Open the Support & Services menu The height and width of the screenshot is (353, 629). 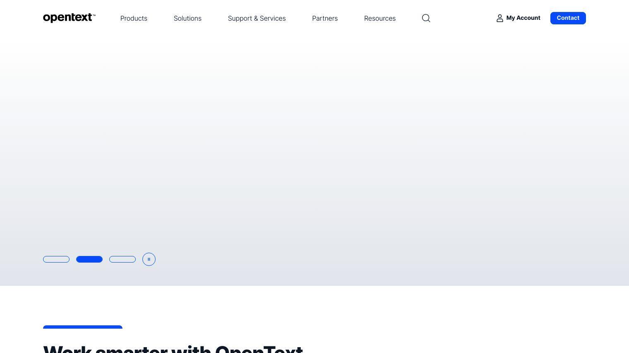point(257,18)
